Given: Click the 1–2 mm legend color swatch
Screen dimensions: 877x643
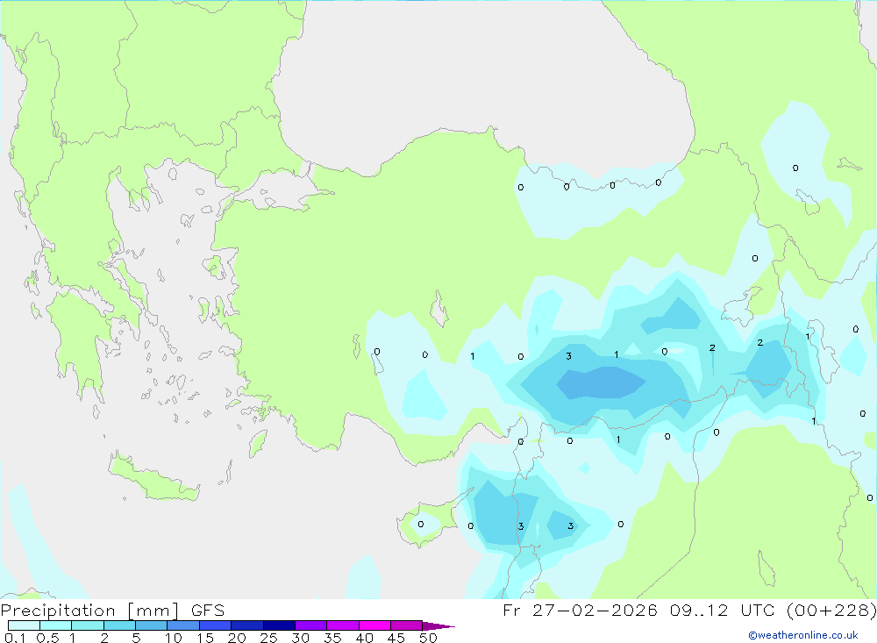Looking at the screenshot, I should tap(88, 625).
